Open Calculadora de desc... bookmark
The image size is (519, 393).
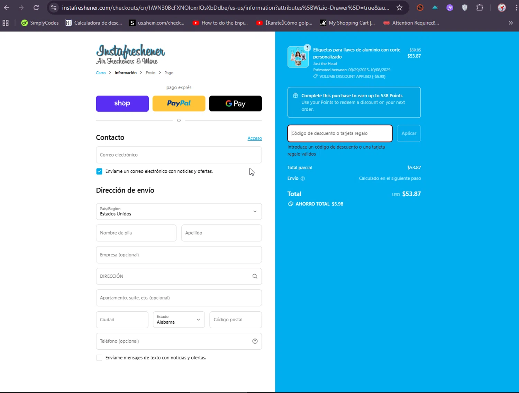click(94, 23)
